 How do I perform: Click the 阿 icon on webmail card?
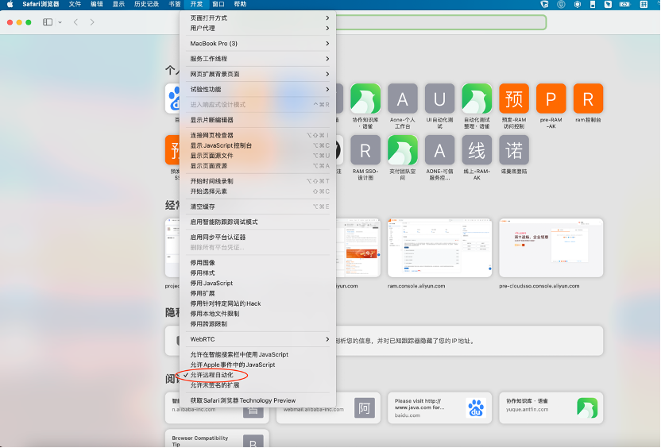[365, 408]
